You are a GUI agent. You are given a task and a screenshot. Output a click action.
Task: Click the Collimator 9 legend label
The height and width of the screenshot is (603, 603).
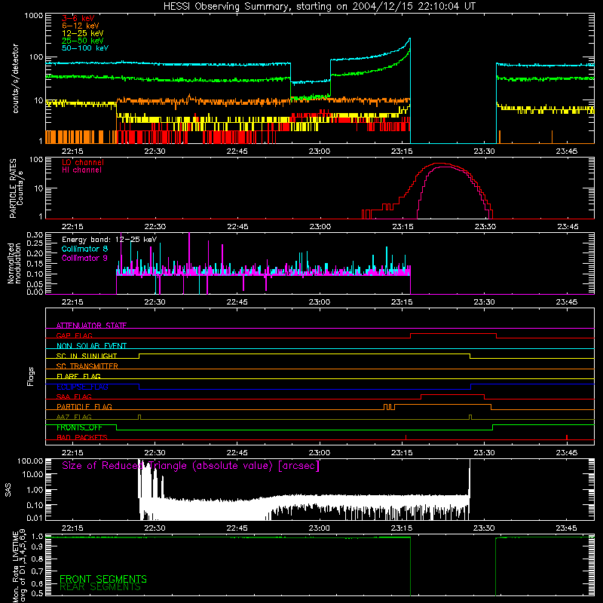[84, 258]
